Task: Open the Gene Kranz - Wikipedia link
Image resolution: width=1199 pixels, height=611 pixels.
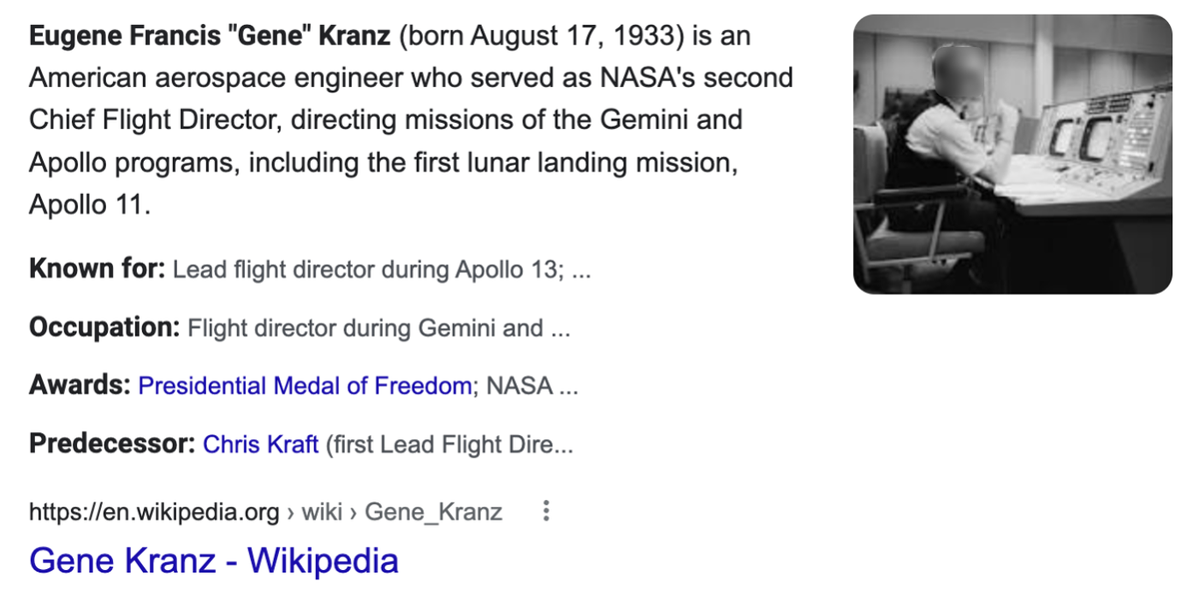Action: click(214, 560)
